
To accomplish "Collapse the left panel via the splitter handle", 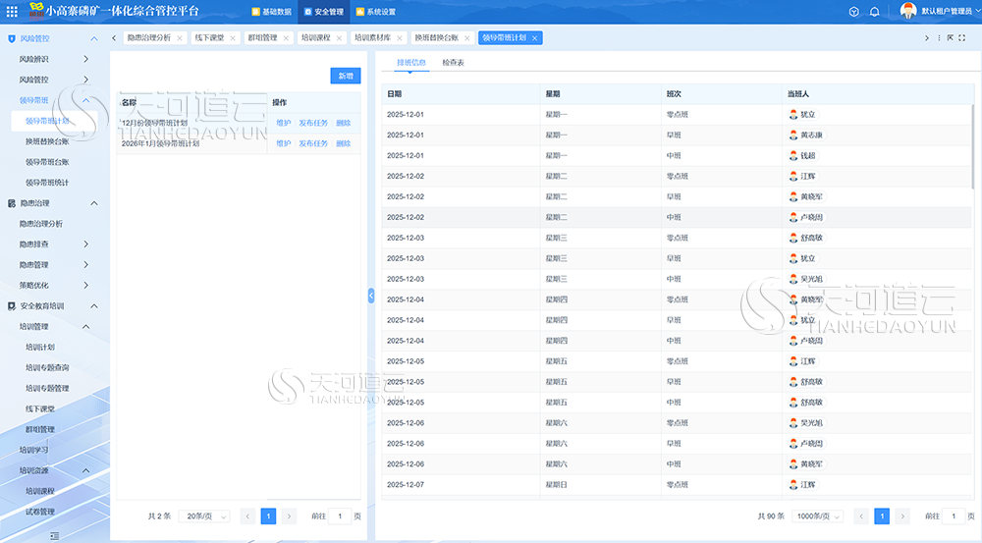I will tap(371, 296).
